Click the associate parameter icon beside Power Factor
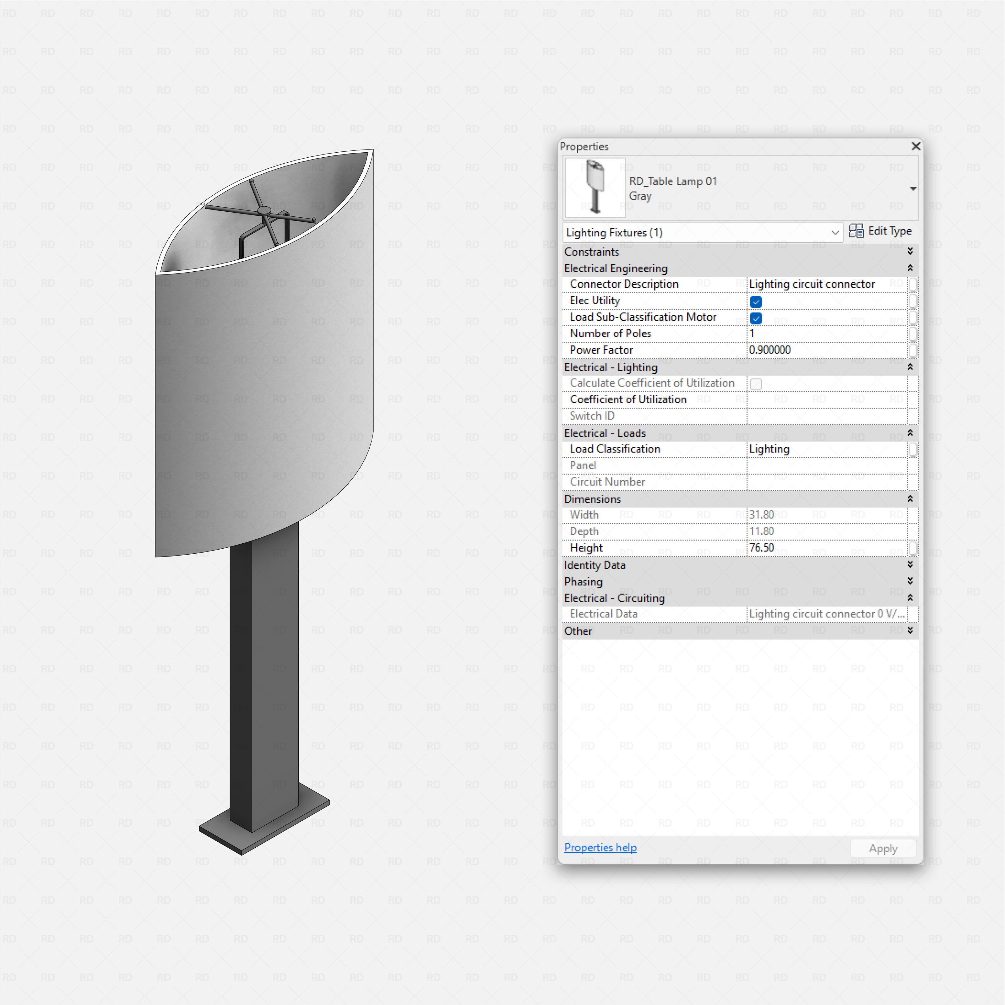 (x=913, y=350)
